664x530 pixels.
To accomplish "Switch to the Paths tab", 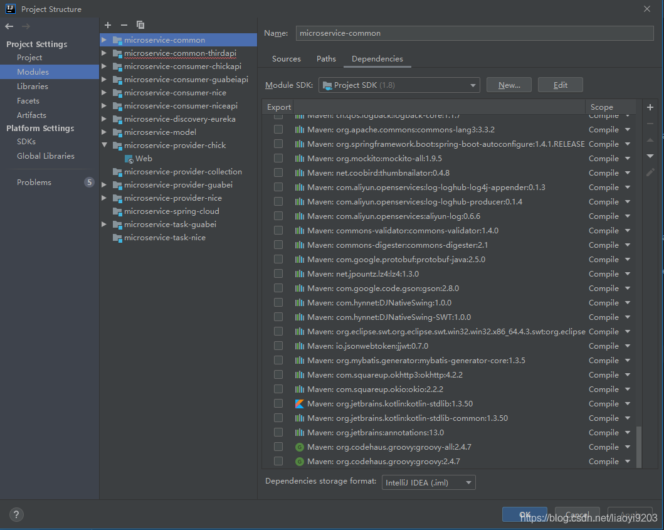I will [326, 59].
